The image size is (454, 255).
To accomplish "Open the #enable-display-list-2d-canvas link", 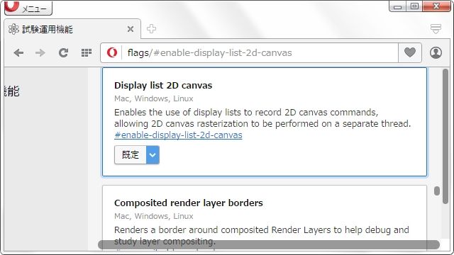I will [x=178, y=135].
